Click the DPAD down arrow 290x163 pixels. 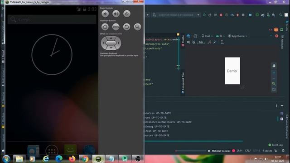111,48
